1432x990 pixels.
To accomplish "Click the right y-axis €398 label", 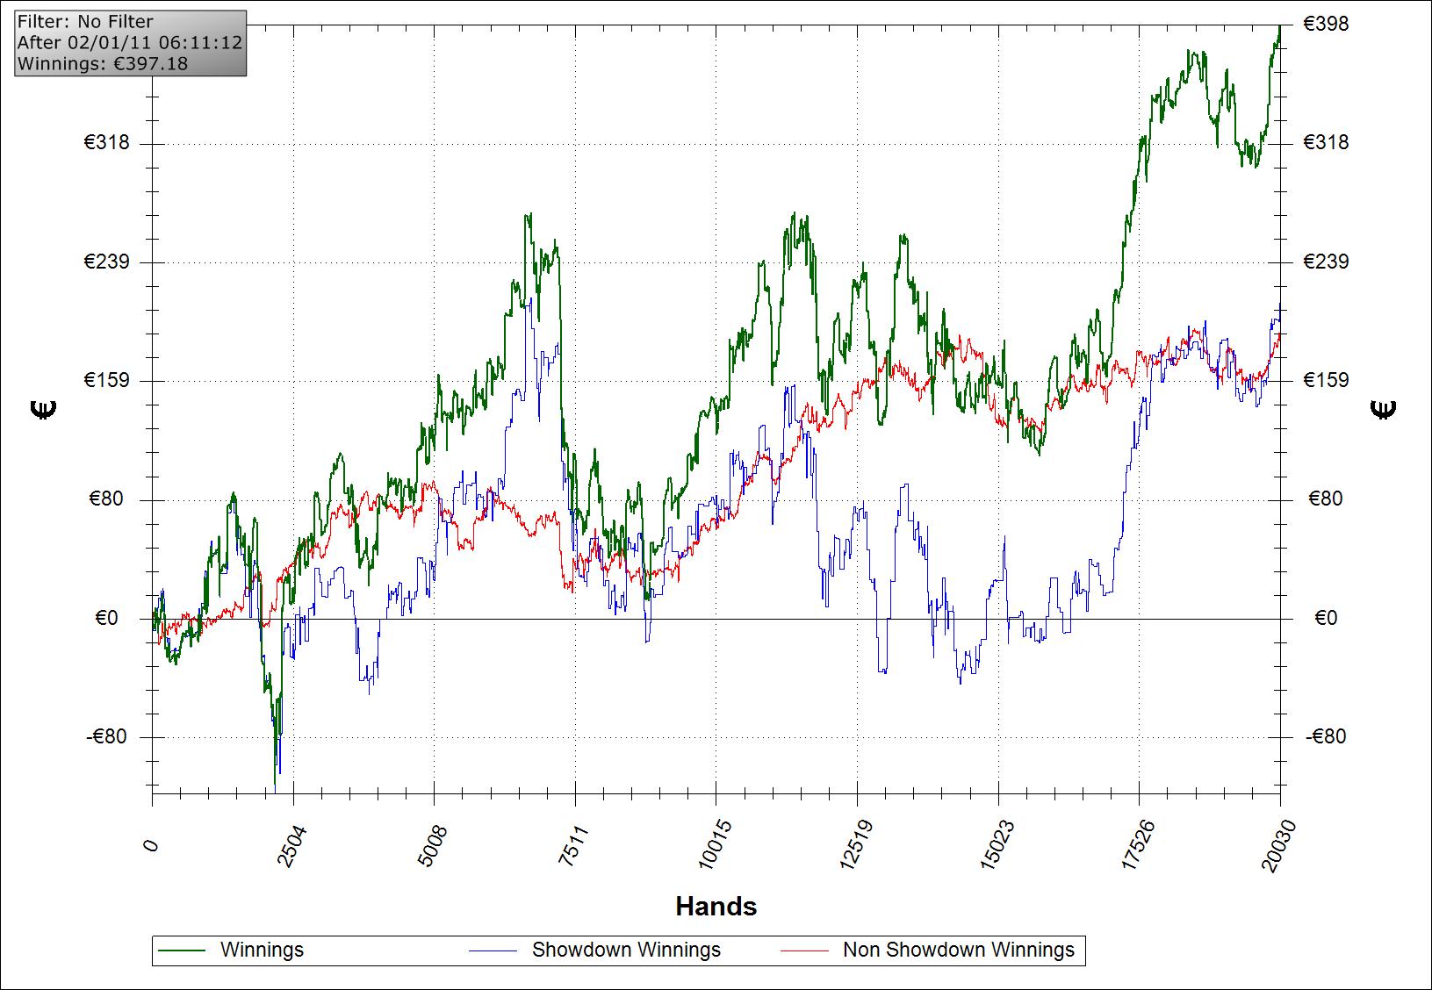I will coord(1326,24).
